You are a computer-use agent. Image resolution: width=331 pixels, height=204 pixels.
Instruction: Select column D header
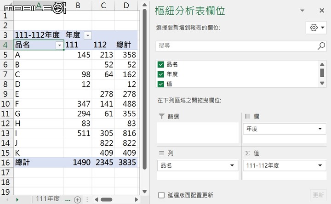(x=126, y=6)
